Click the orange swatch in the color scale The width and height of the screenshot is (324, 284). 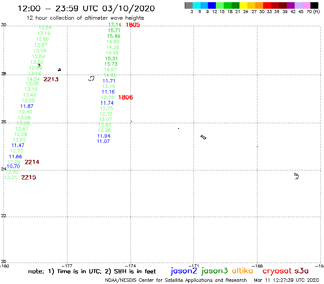click(259, 5)
